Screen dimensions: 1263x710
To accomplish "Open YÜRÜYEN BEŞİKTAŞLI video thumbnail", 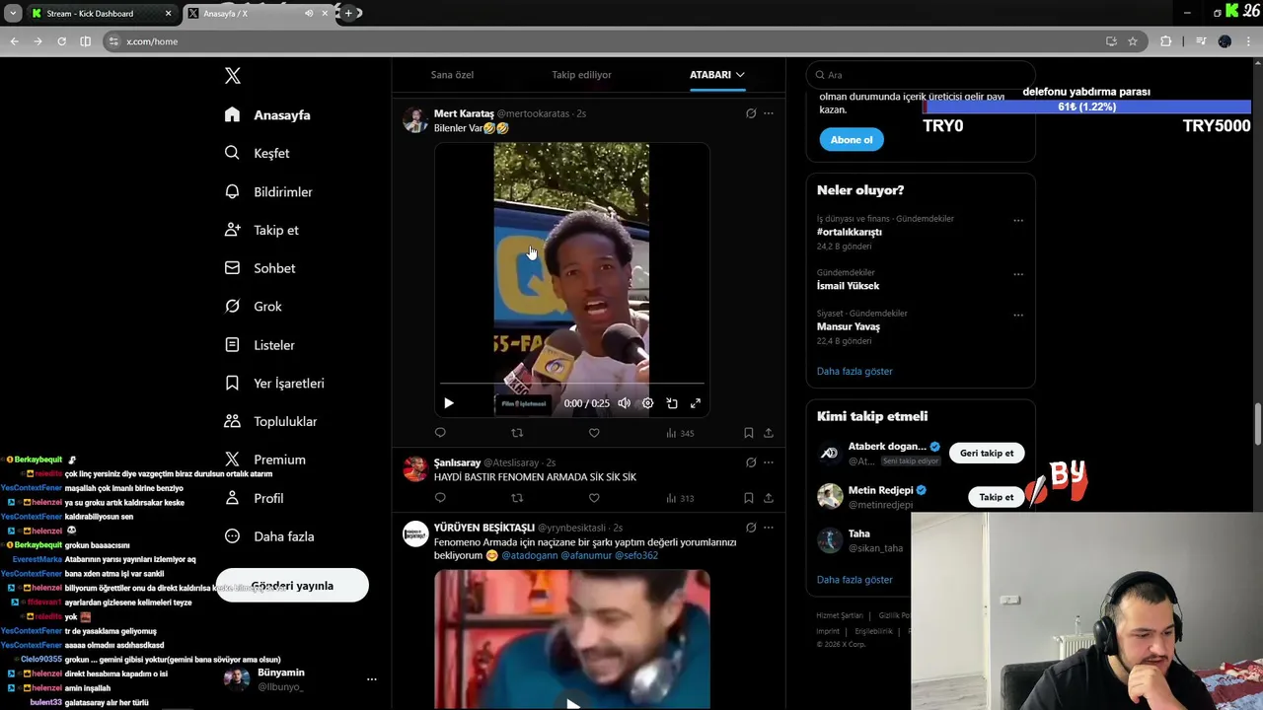I will (x=571, y=639).
